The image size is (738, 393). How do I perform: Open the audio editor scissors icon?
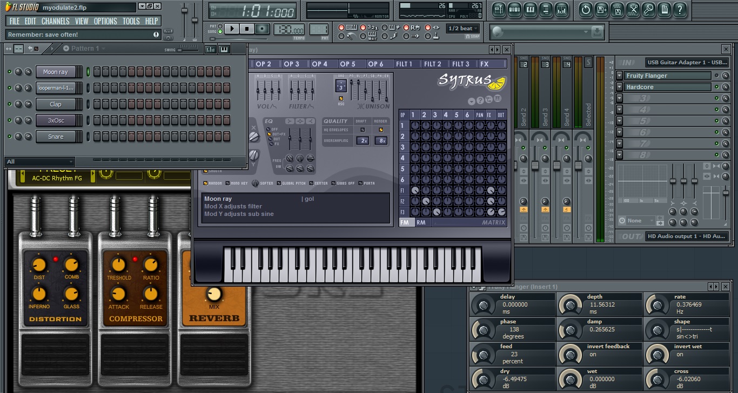pyautogui.click(x=633, y=9)
